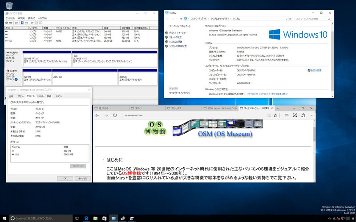Switch to the 新しいタブ tab in Edge

pos(183,108)
